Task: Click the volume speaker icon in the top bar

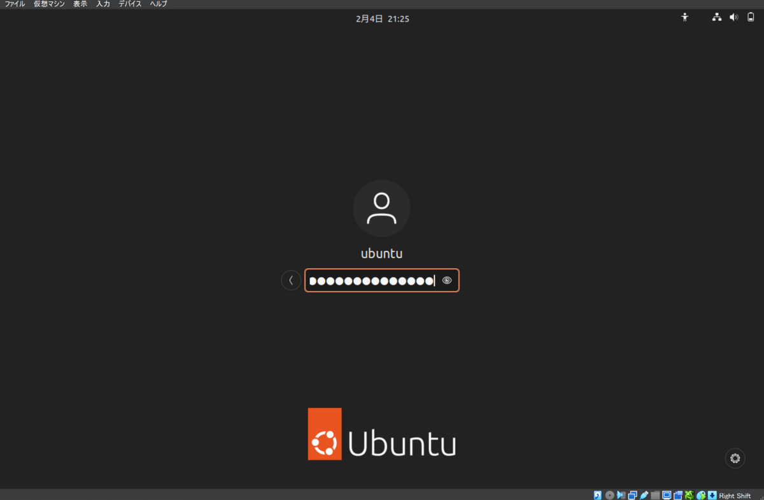Action: (733, 17)
